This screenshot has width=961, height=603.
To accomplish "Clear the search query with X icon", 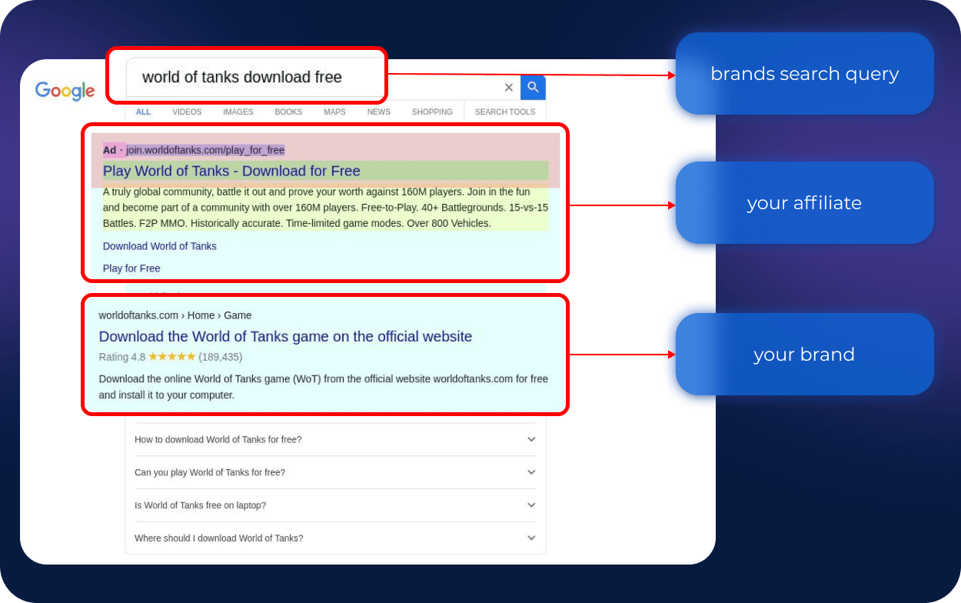I will (508, 88).
